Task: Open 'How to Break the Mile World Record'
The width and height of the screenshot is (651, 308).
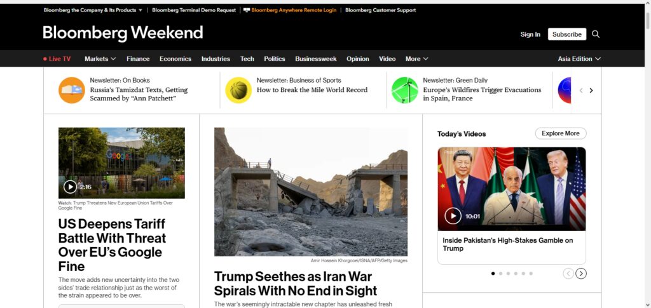Action: [312, 90]
